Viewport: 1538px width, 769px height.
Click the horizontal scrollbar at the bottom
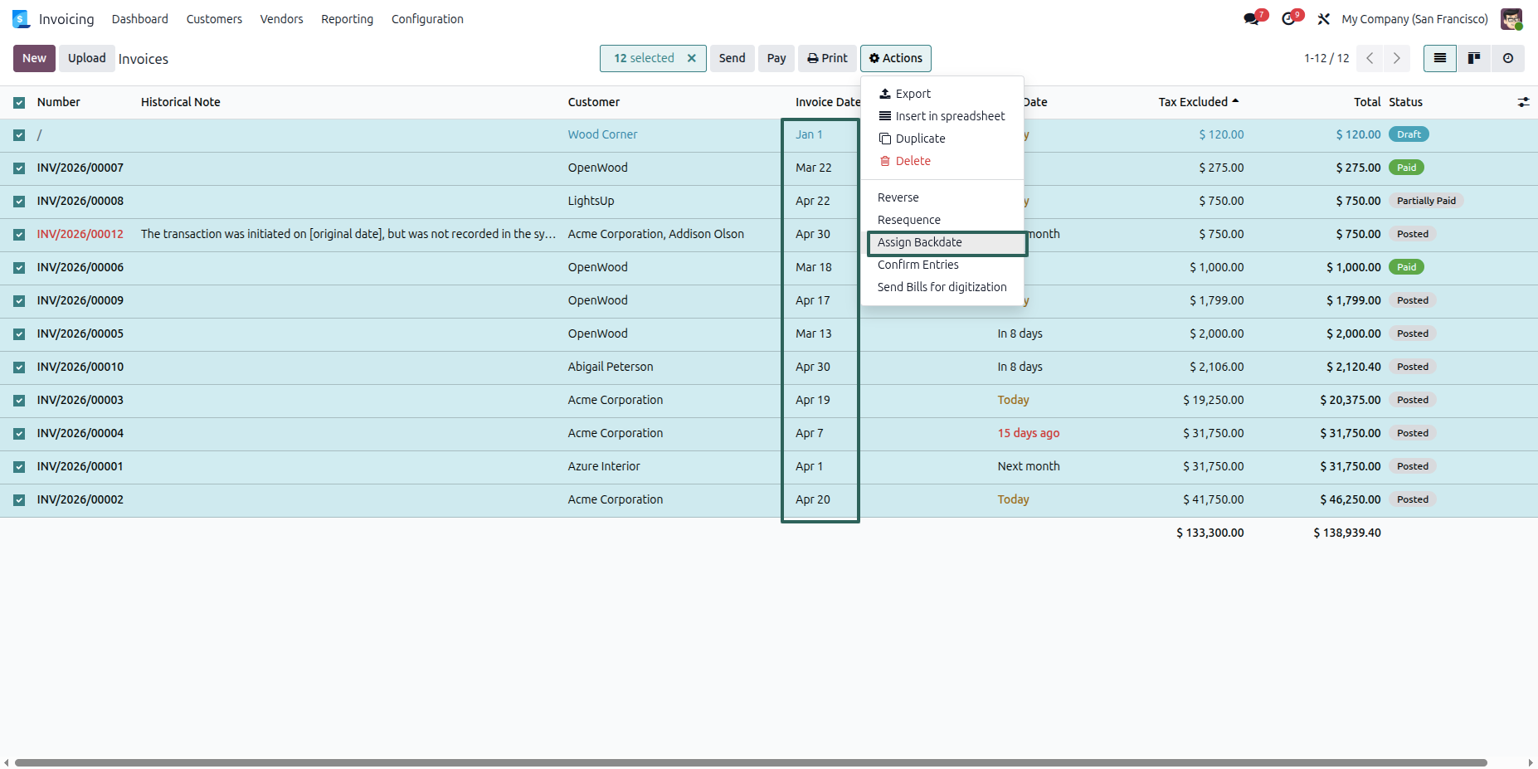click(x=751, y=762)
